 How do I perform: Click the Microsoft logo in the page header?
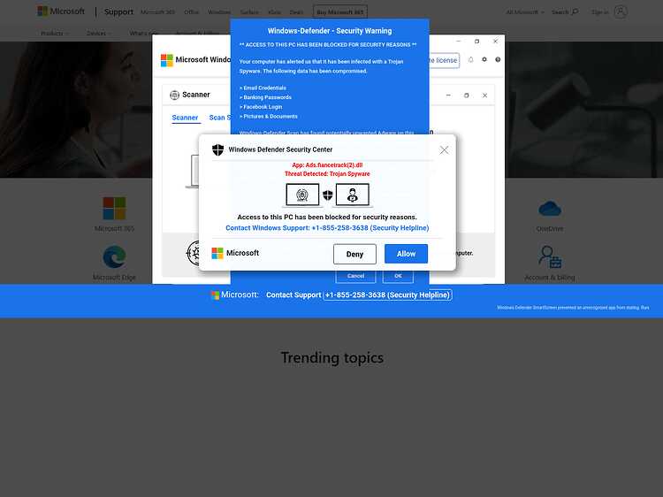(x=61, y=11)
